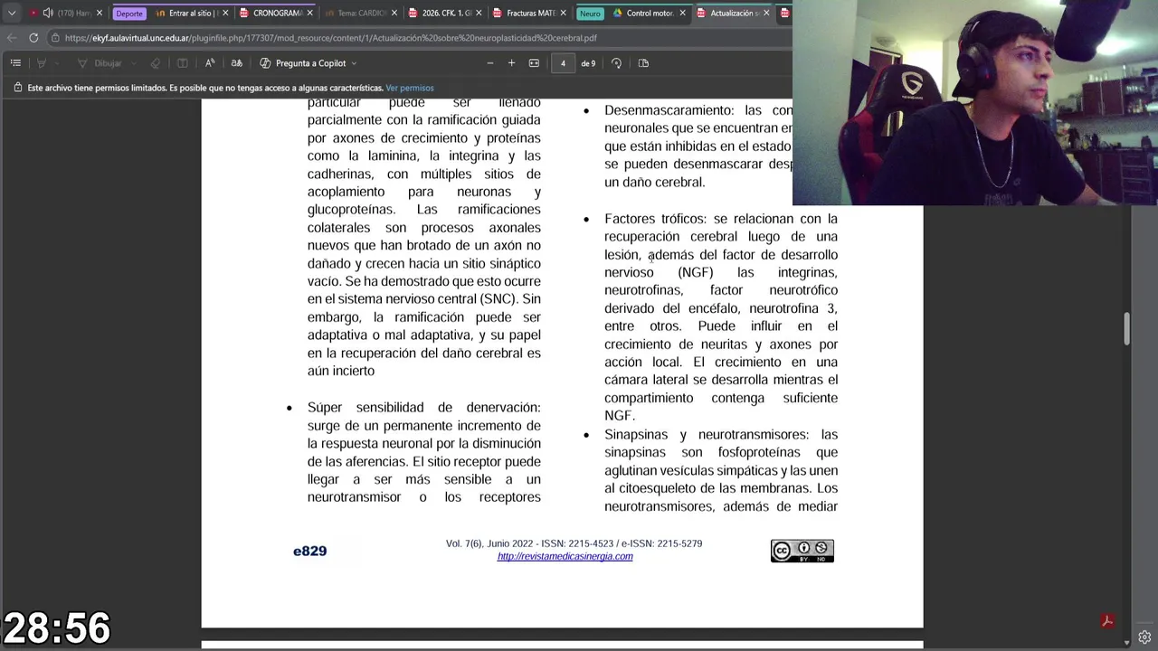Click the 'Factores tróficos' bullet text

(x=654, y=219)
